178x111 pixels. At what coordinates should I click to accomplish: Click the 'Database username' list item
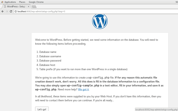pos(50,56)
